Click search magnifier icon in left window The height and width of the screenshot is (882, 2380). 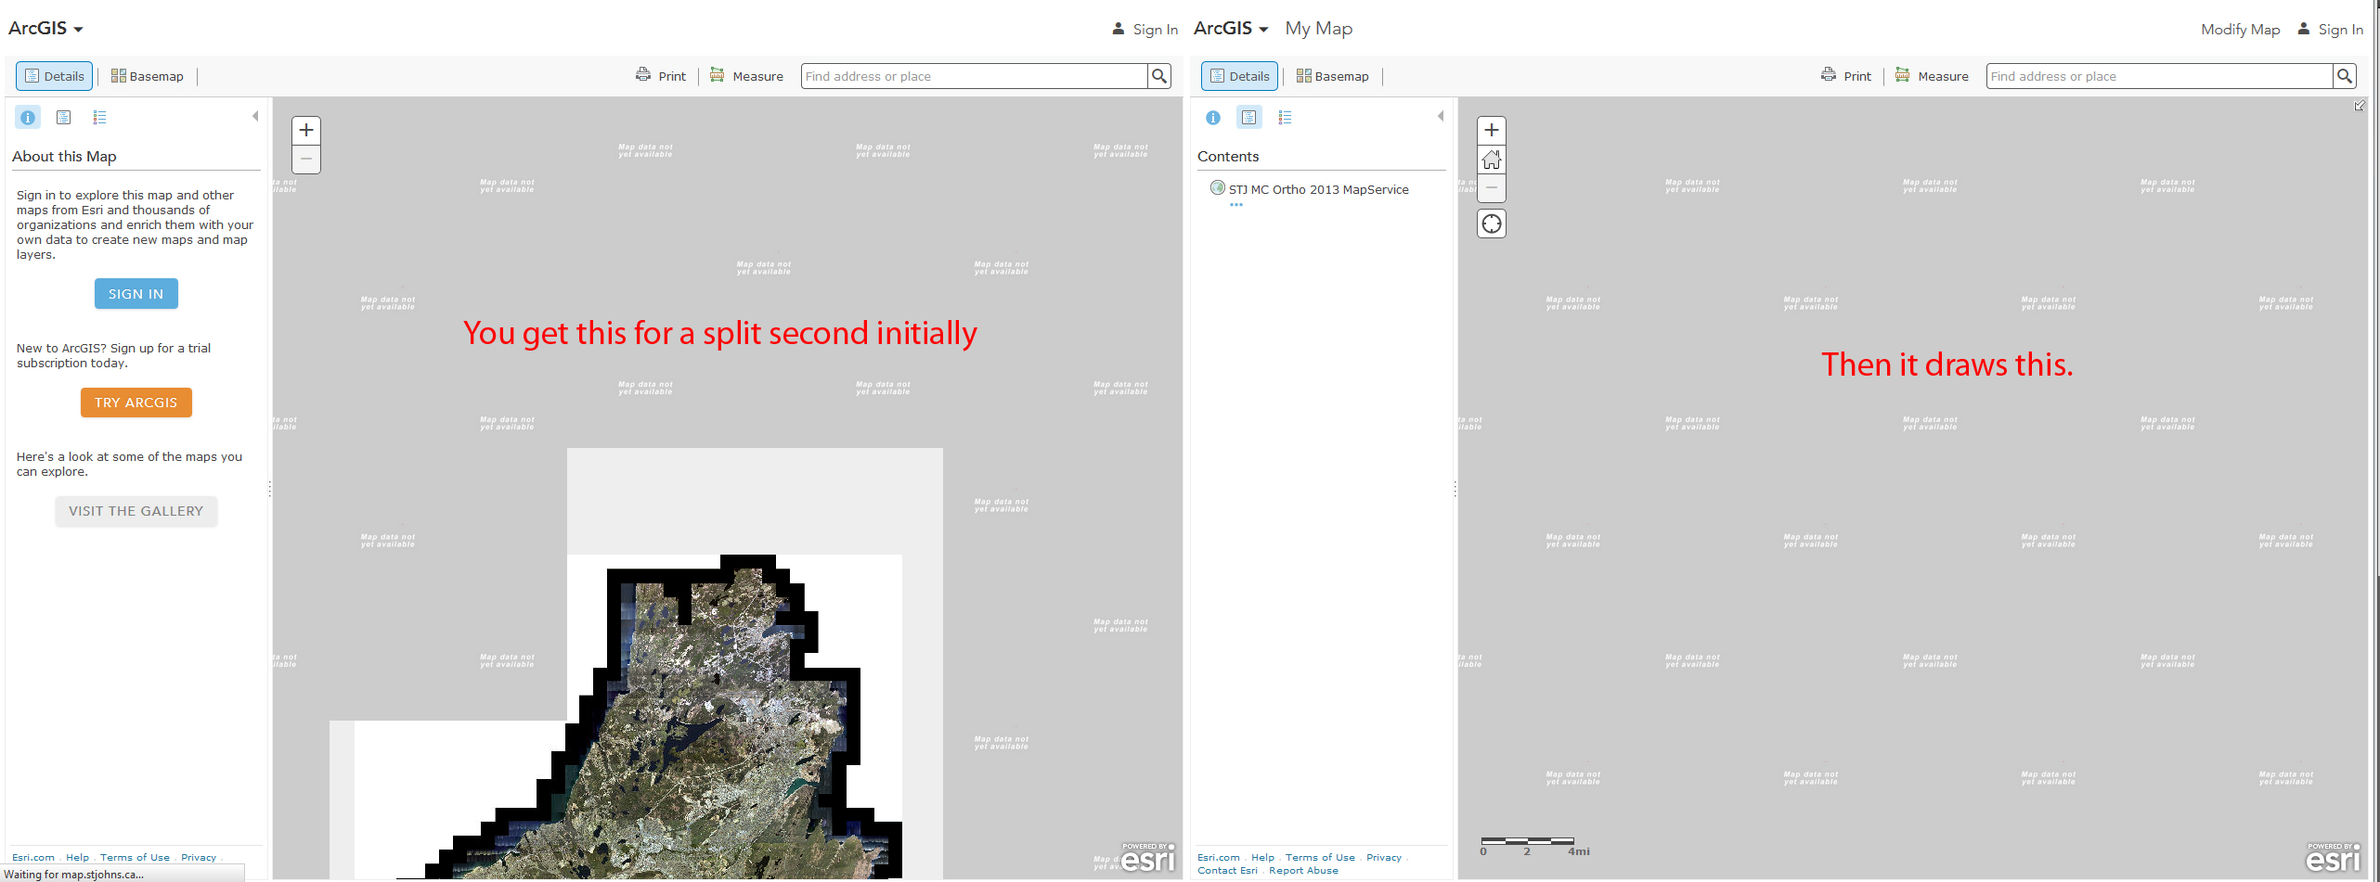point(1159,76)
